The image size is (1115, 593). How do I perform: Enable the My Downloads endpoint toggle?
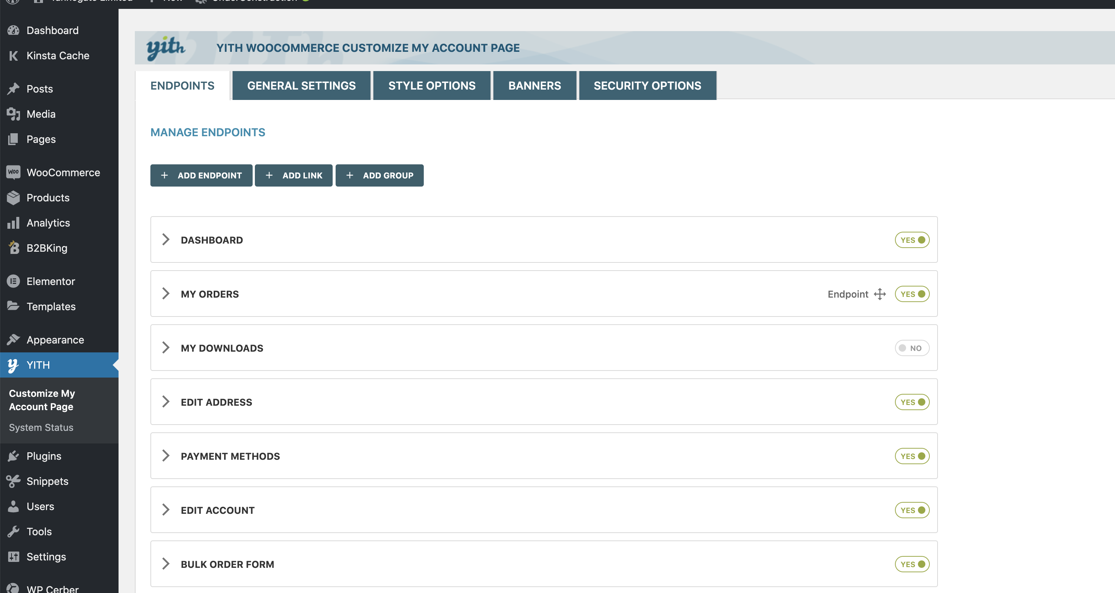[912, 348]
